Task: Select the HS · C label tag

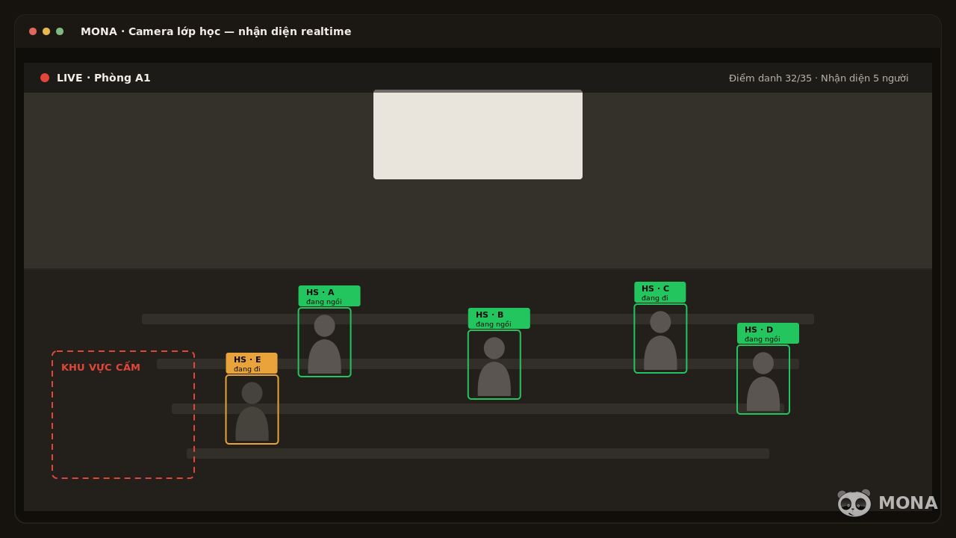Action: tap(660, 292)
